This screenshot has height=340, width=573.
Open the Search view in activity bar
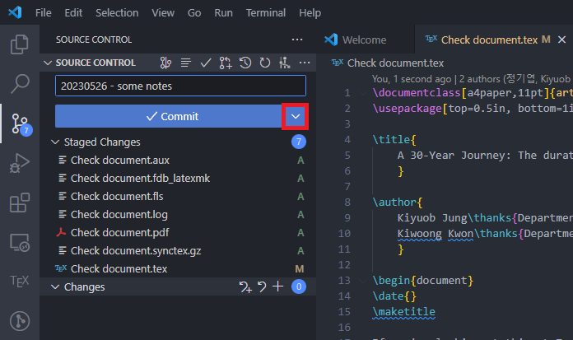pyautogui.click(x=20, y=84)
